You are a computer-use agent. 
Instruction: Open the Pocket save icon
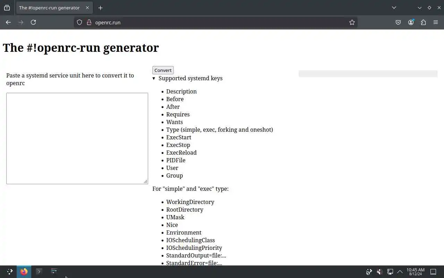pyautogui.click(x=398, y=22)
